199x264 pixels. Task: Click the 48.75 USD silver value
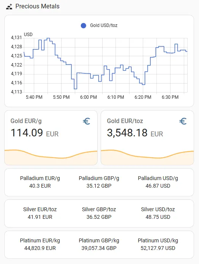tap(158, 217)
